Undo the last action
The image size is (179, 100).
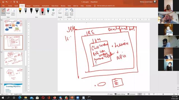[x=7, y=2]
